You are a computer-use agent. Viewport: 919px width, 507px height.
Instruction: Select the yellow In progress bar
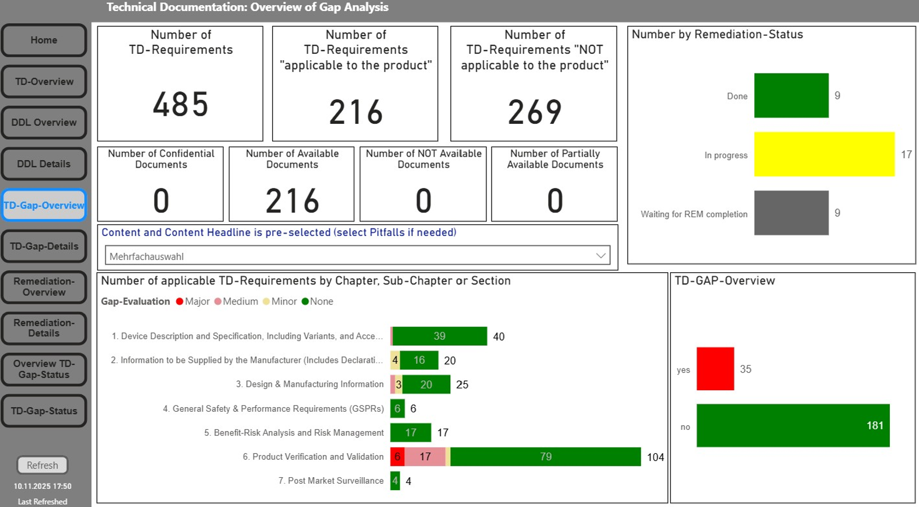point(824,154)
